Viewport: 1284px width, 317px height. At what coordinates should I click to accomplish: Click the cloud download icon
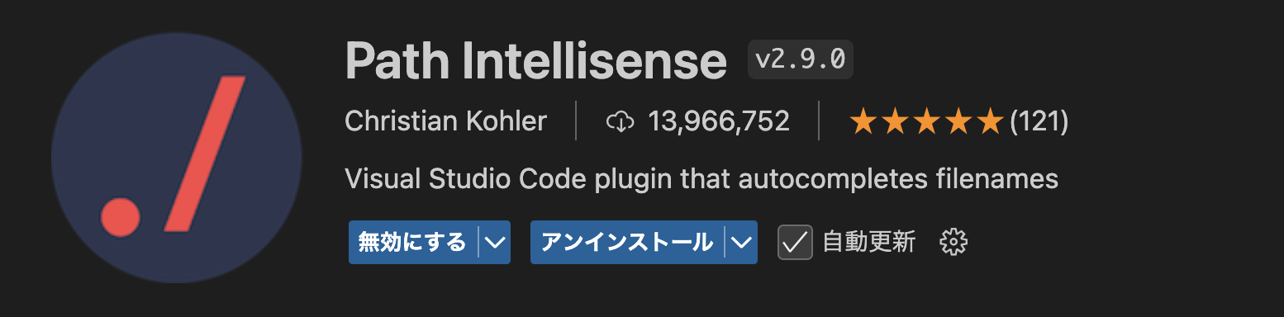[x=620, y=122]
